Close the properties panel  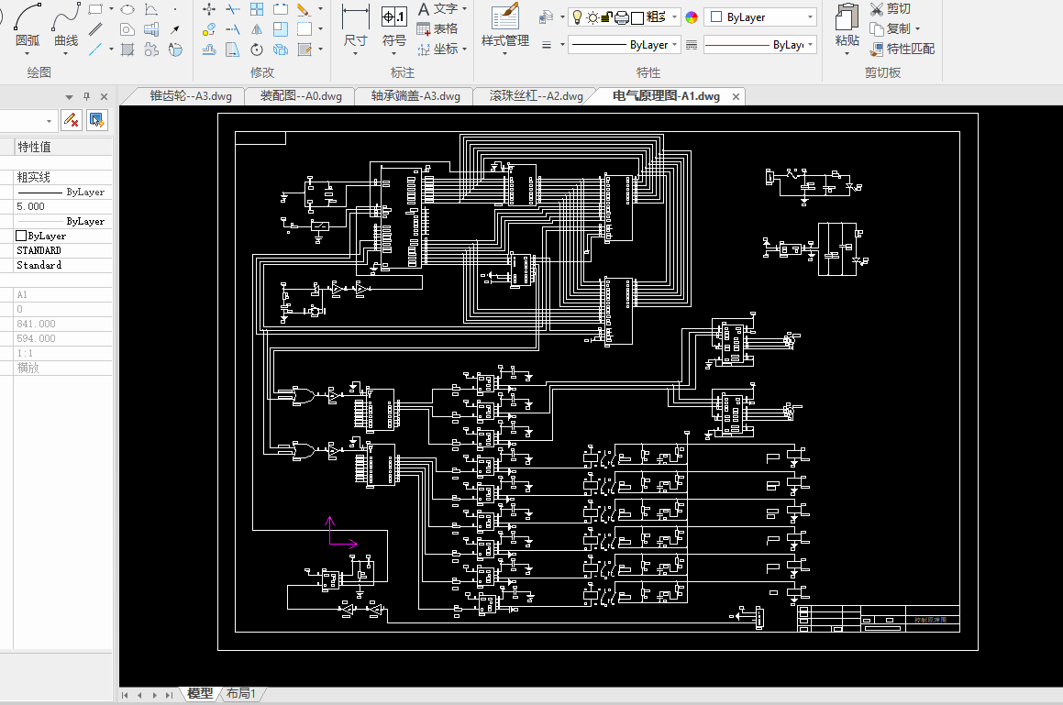[104, 96]
